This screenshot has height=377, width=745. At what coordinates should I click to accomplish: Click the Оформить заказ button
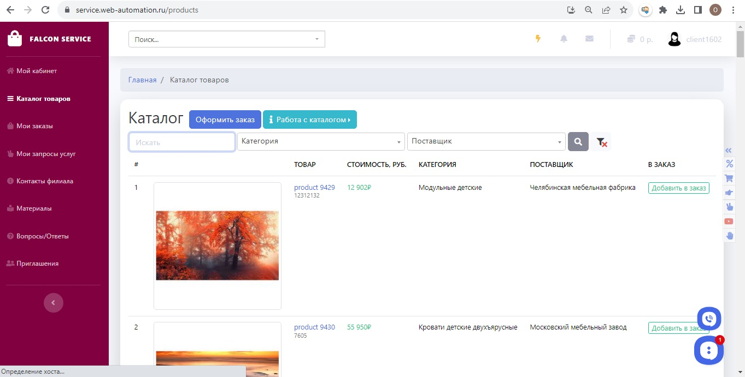tap(225, 119)
